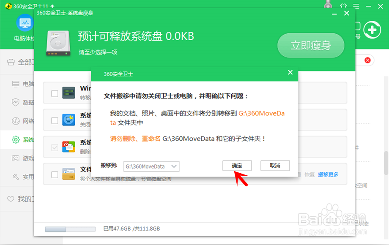Tick the checkbox for moving personal files
The width and height of the screenshot is (389, 245).
55,174
